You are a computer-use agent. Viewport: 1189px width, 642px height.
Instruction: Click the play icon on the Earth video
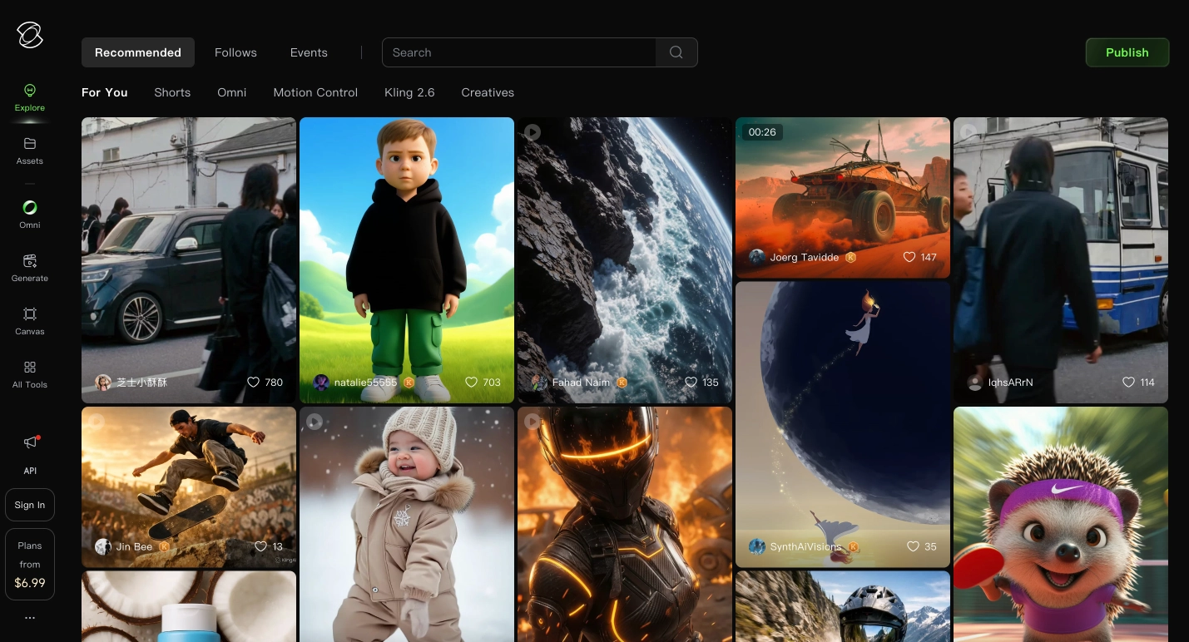(x=533, y=132)
